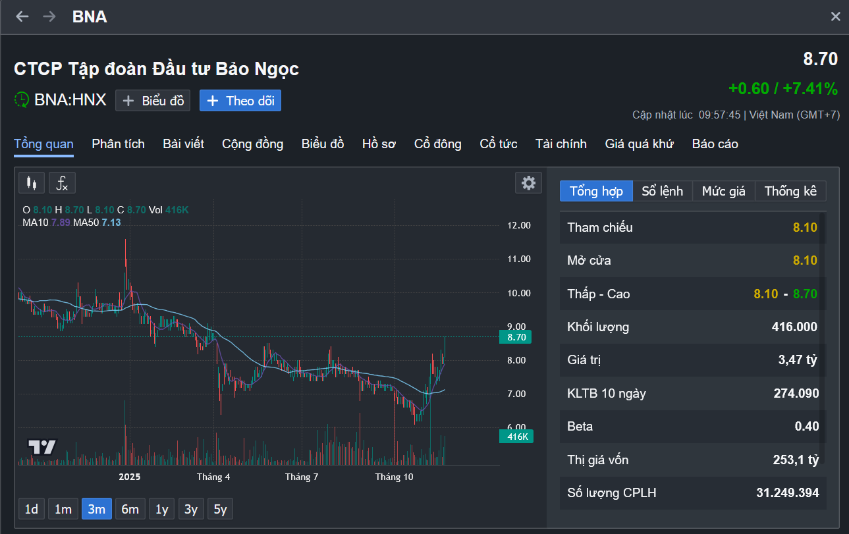This screenshot has width=849, height=534.
Task: Click the company name CTCP Tập đoàn Đầu tư Bảo Ngọc
Action: tap(157, 68)
